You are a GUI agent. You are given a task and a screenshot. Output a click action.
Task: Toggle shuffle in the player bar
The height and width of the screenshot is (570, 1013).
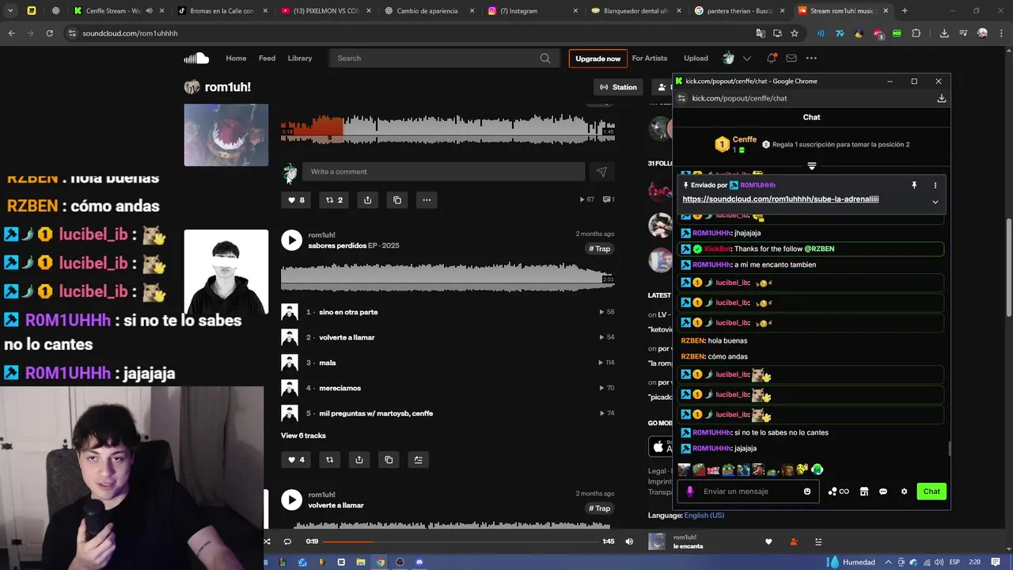267,541
